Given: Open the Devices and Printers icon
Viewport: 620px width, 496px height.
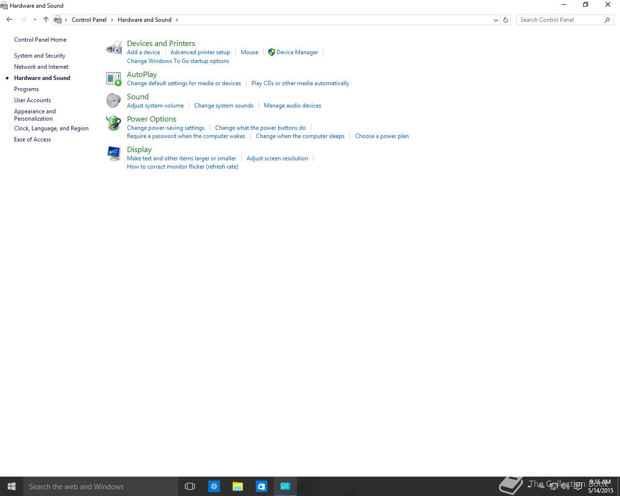Looking at the screenshot, I should pyautogui.click(x=114, y=47).
